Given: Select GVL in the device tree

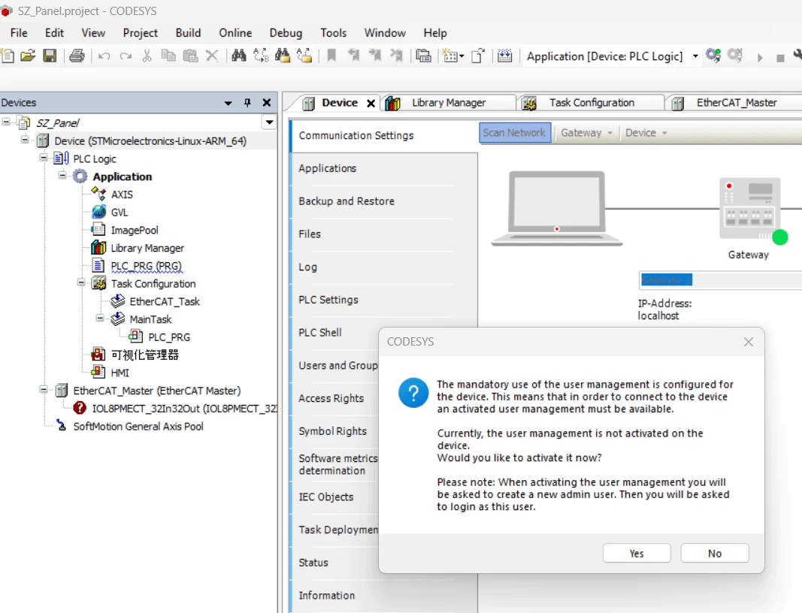Looking at the screenshot, I should 120,212.
